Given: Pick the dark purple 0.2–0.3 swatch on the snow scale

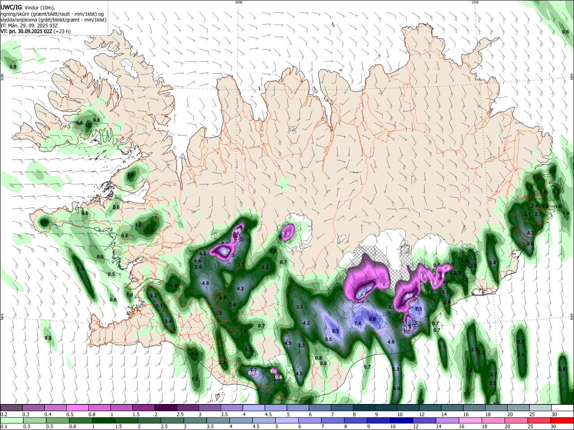Looking at the screenshot, I should pos(12,408).
